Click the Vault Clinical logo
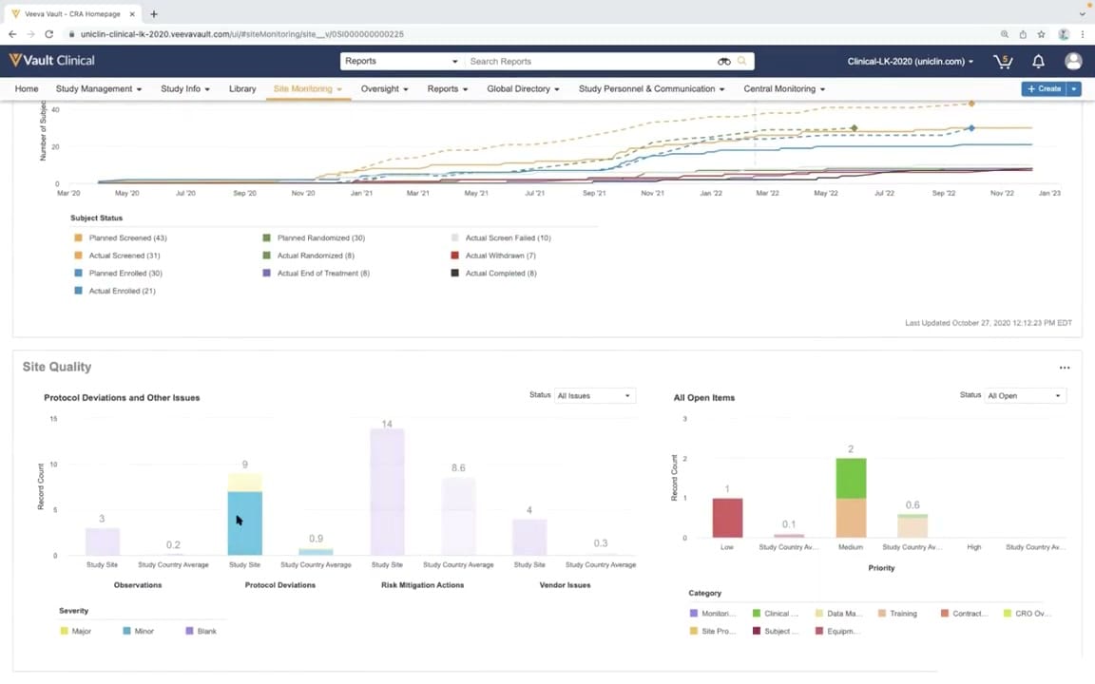Viewport: 1095px width, 684px height. click(x=51, y=61)
